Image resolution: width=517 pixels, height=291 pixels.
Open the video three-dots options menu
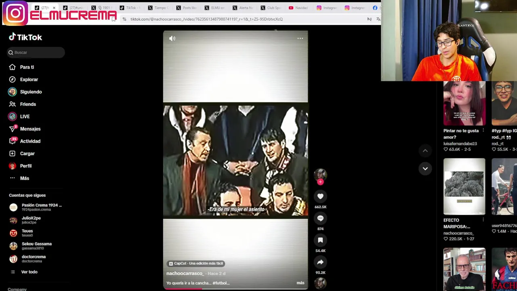[300, 38]
